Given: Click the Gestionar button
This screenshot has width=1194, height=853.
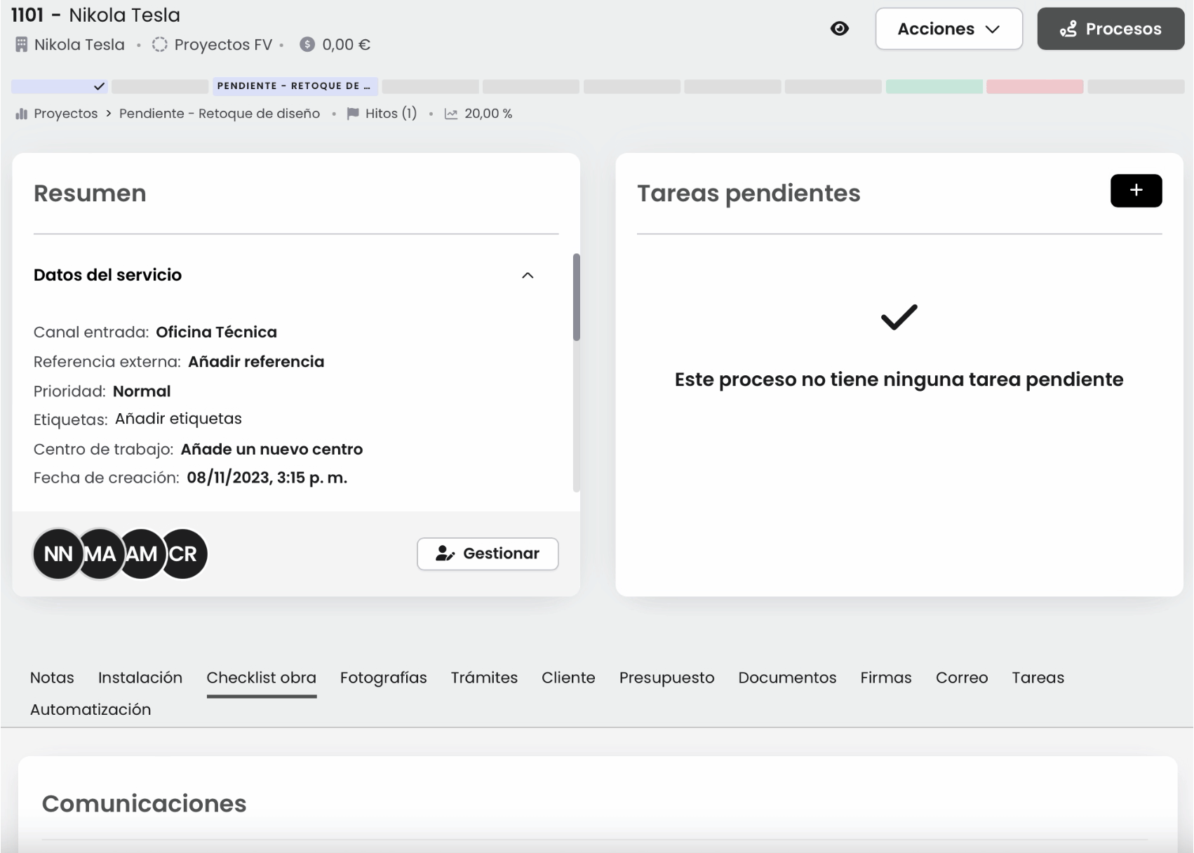Looking at the screenshot, I should (x=488, y=553).
